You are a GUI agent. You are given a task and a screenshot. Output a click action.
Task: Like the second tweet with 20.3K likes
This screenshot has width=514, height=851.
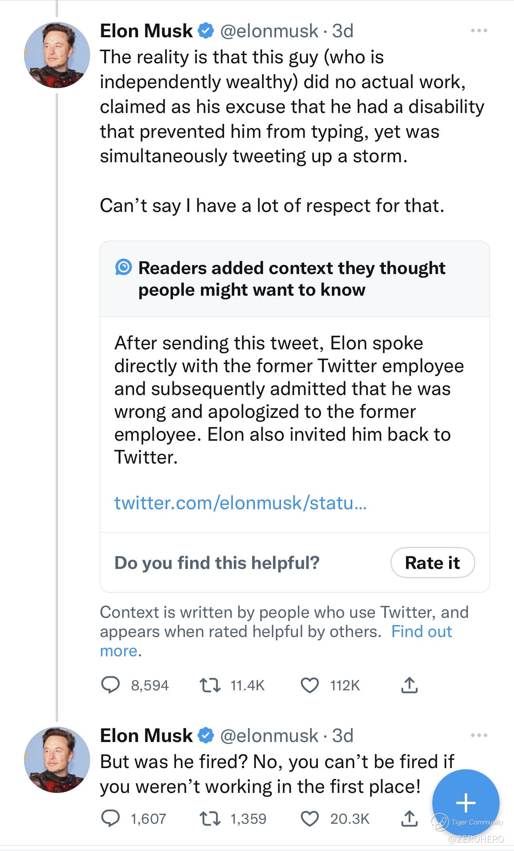(x=309, y=819)
